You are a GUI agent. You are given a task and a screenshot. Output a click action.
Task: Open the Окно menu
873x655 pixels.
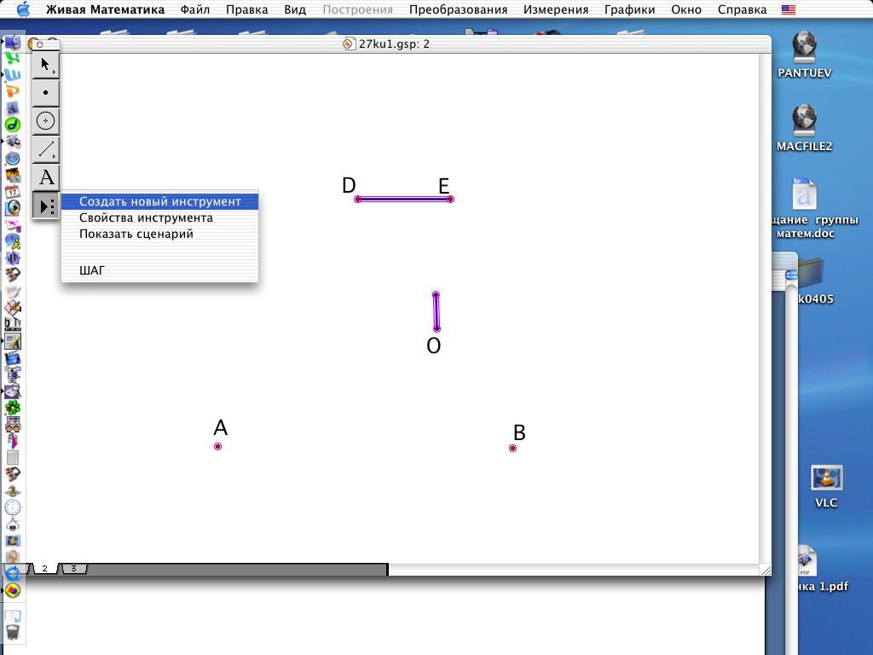click(x=686, y=9)
